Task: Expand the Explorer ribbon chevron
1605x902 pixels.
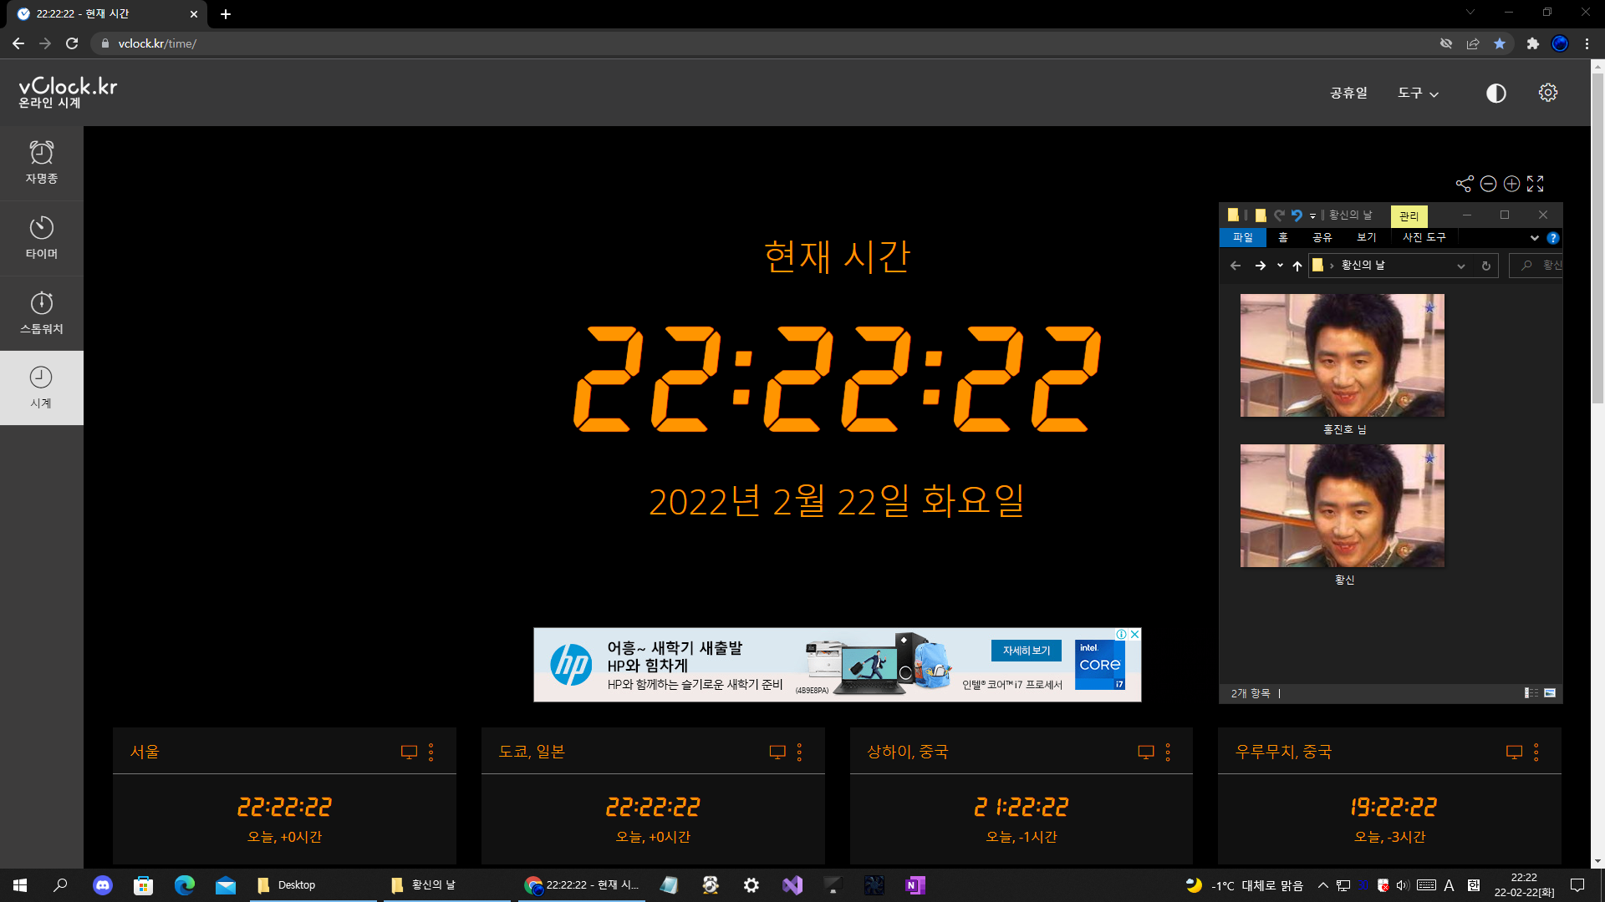Action: pos(1535,238)
